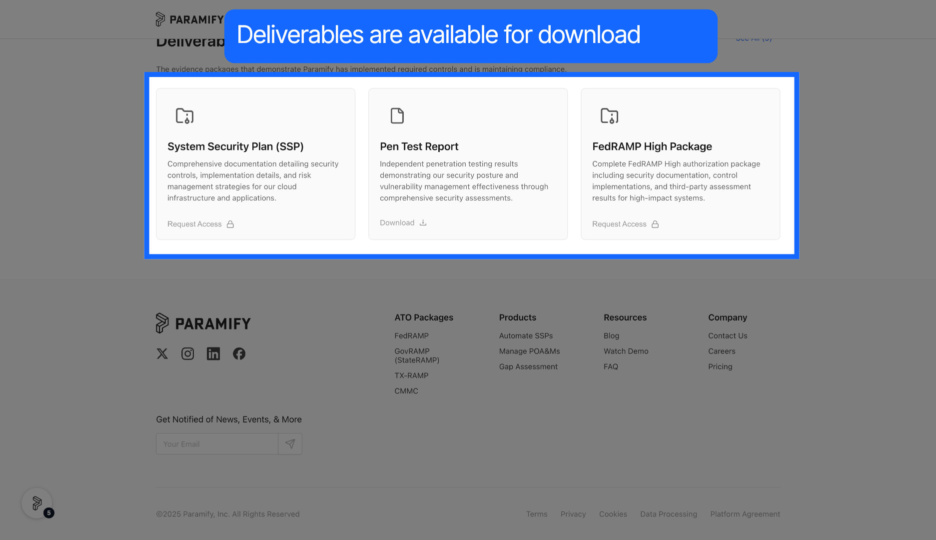The width and height of the screenshot is (936, 540).
Task: Click the Company column heading
Action: coord(728,317)
